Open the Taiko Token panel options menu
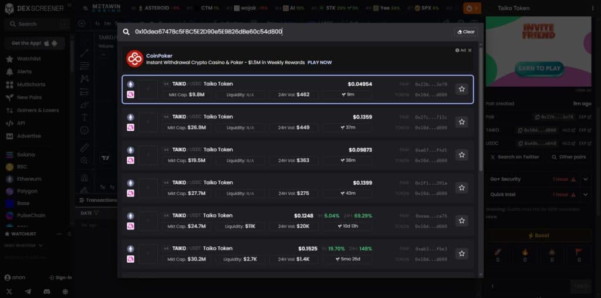Screen dimensions: 601x298 pyautogui.click(x=593, y=8)
